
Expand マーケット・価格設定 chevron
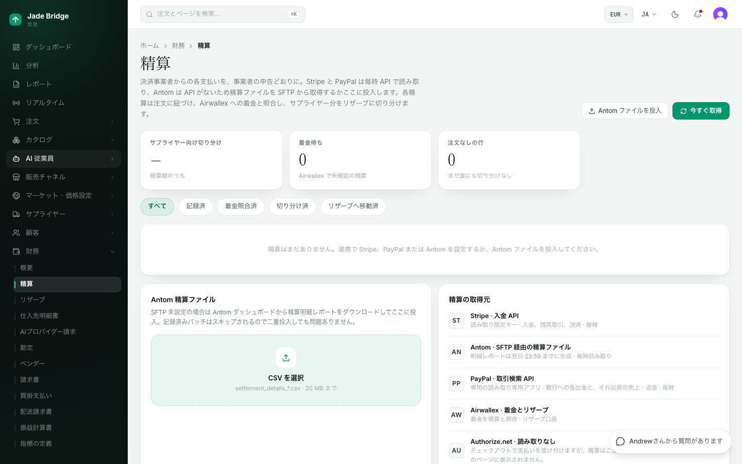click(112, 196)
